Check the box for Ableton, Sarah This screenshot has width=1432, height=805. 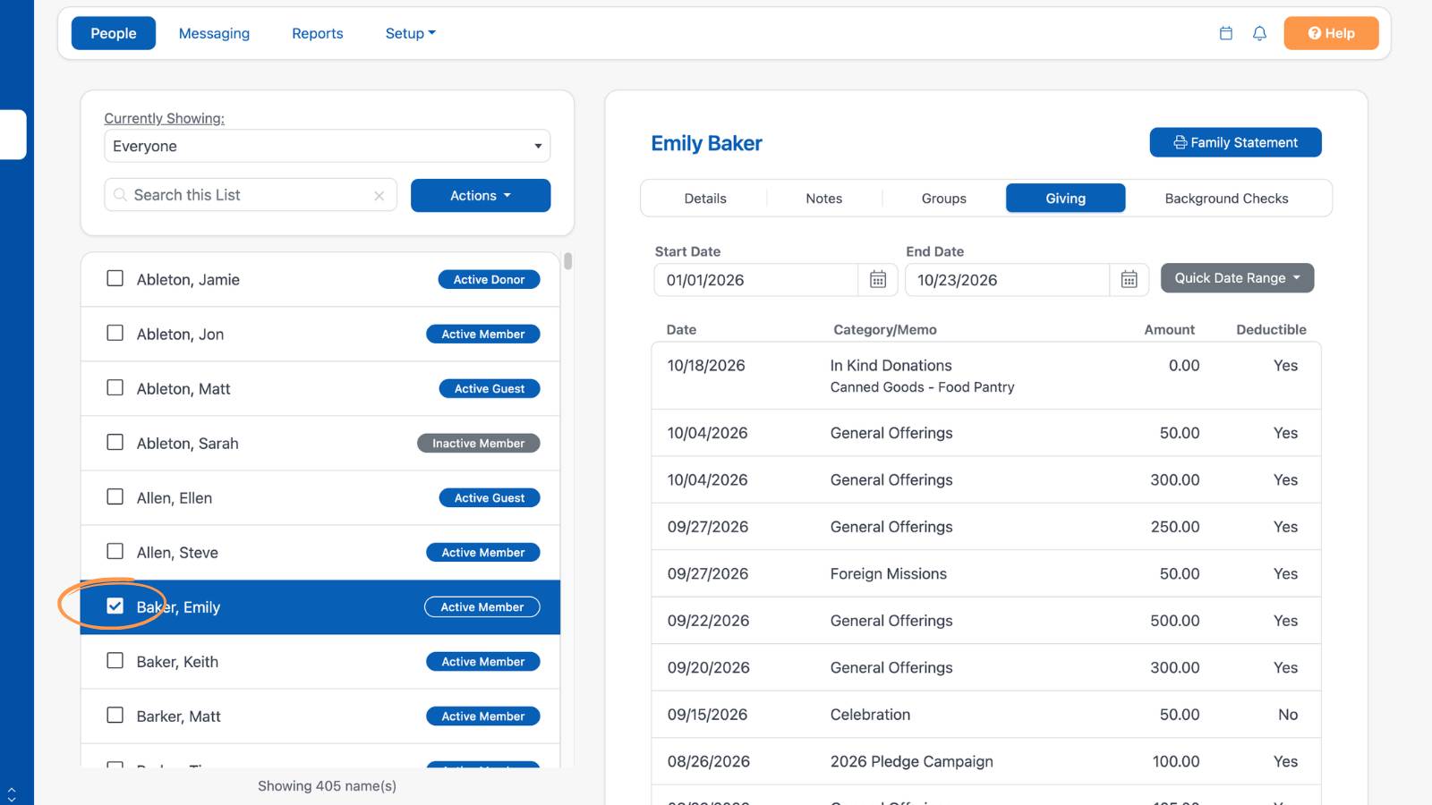tap(115, 442)
